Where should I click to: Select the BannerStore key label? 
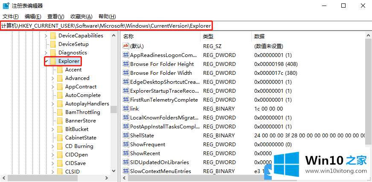81,121
